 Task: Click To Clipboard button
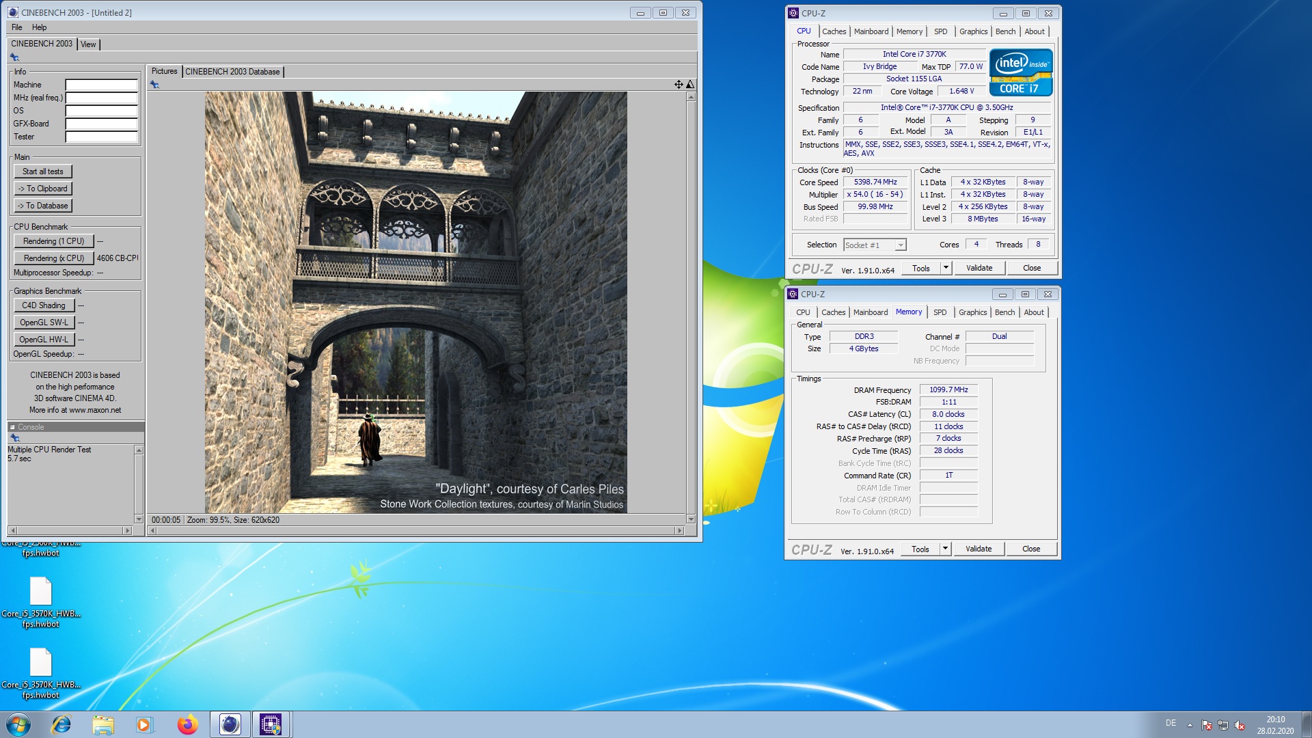point(42,189)
